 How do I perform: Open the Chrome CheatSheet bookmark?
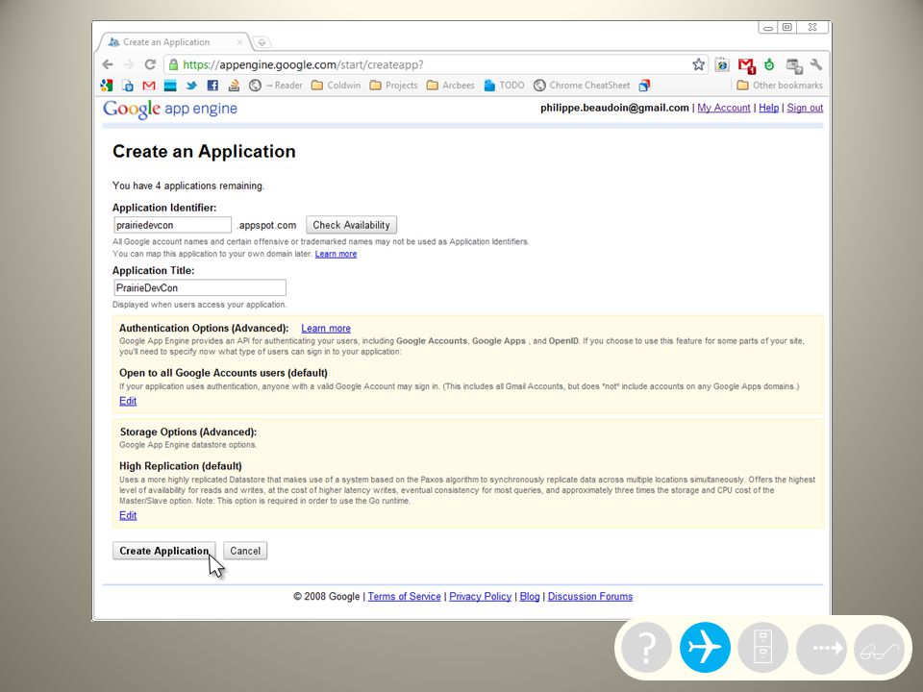pyautogui.click(x=582, y=86)
